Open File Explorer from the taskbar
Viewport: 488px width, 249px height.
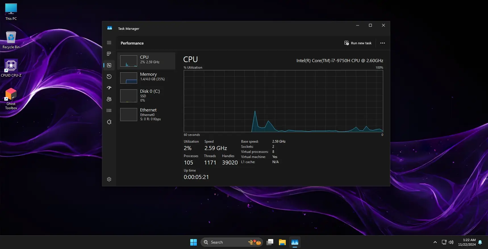click(282, 242)
